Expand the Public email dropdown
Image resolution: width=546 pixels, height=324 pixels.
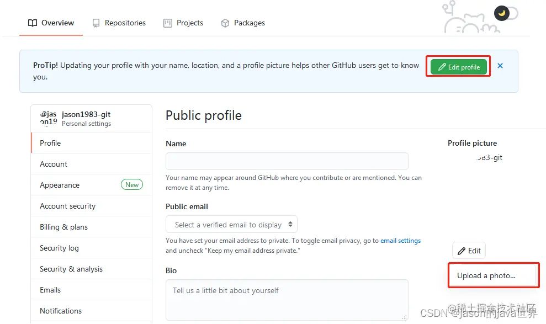[x=232, y=225]
